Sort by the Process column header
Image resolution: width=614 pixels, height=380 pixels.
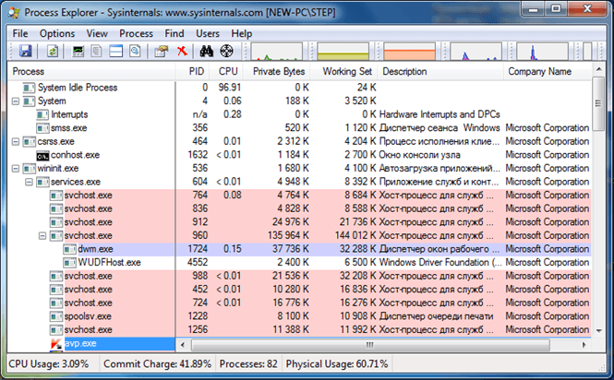tap(91, 72)
